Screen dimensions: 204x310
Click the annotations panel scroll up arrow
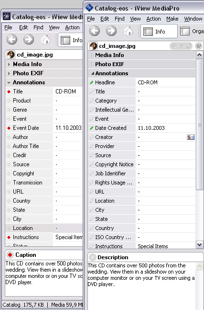pyautogui.click(x=200, y=55)
